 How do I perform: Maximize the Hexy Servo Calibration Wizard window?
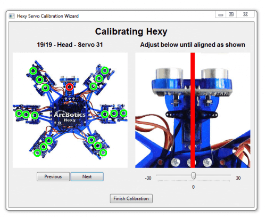point(231,14)
